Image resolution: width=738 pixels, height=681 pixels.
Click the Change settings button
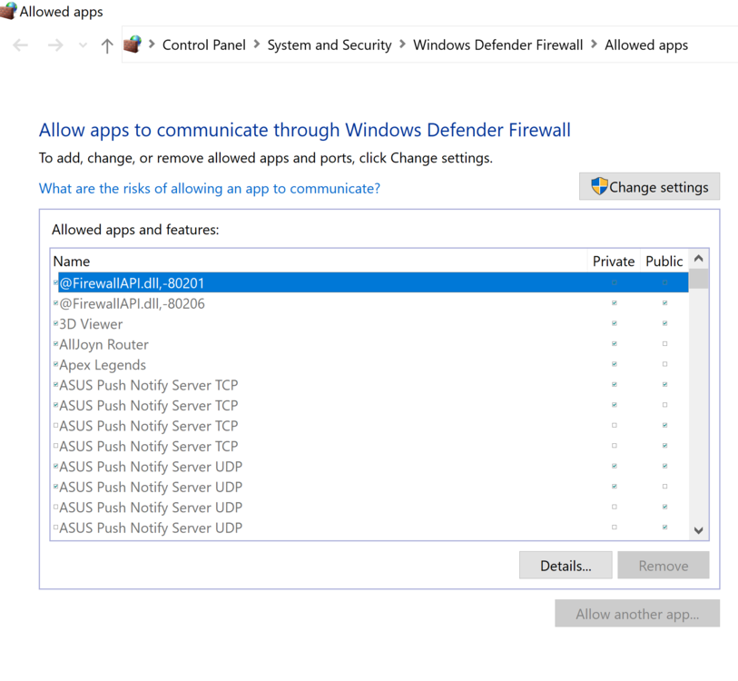click(649, 187)
